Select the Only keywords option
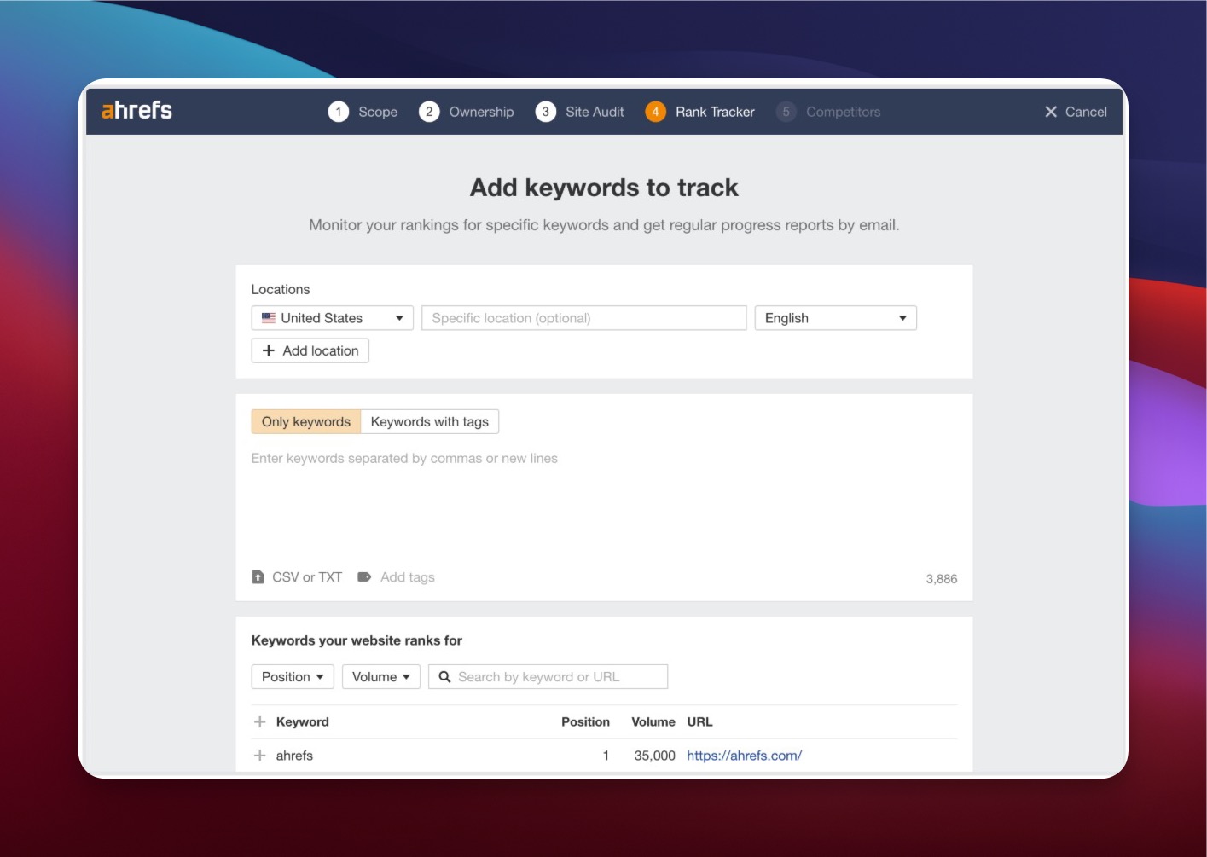The height and width of the screenshot is (857, 1207). click(x=305, y=421)
